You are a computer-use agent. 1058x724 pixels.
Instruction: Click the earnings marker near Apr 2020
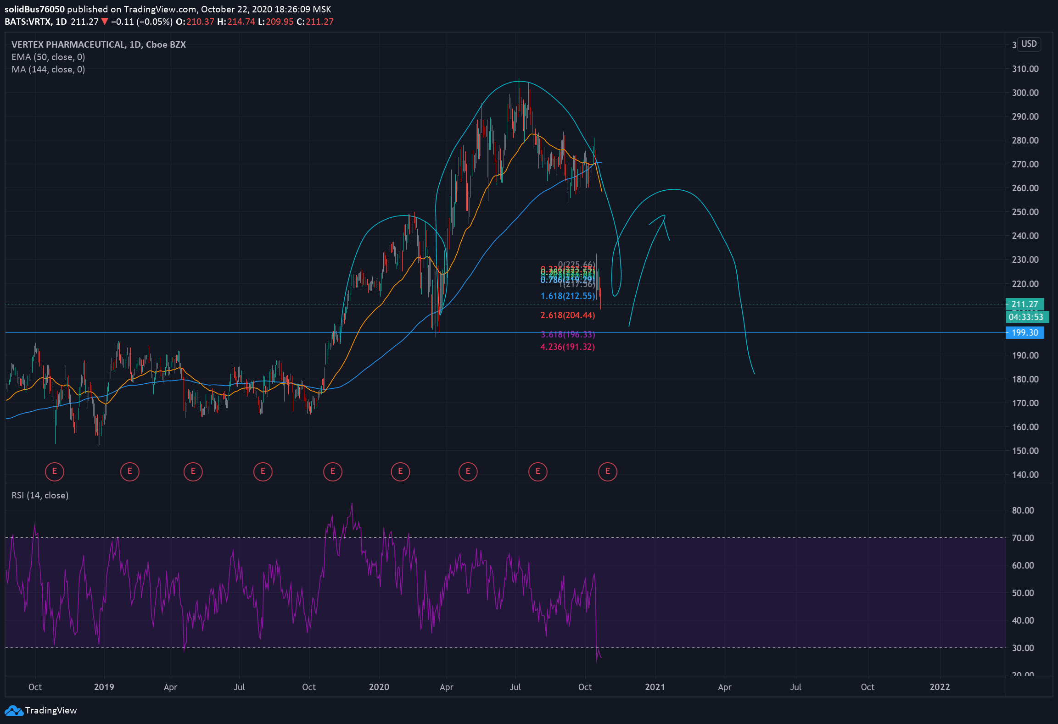coord(468,471)
